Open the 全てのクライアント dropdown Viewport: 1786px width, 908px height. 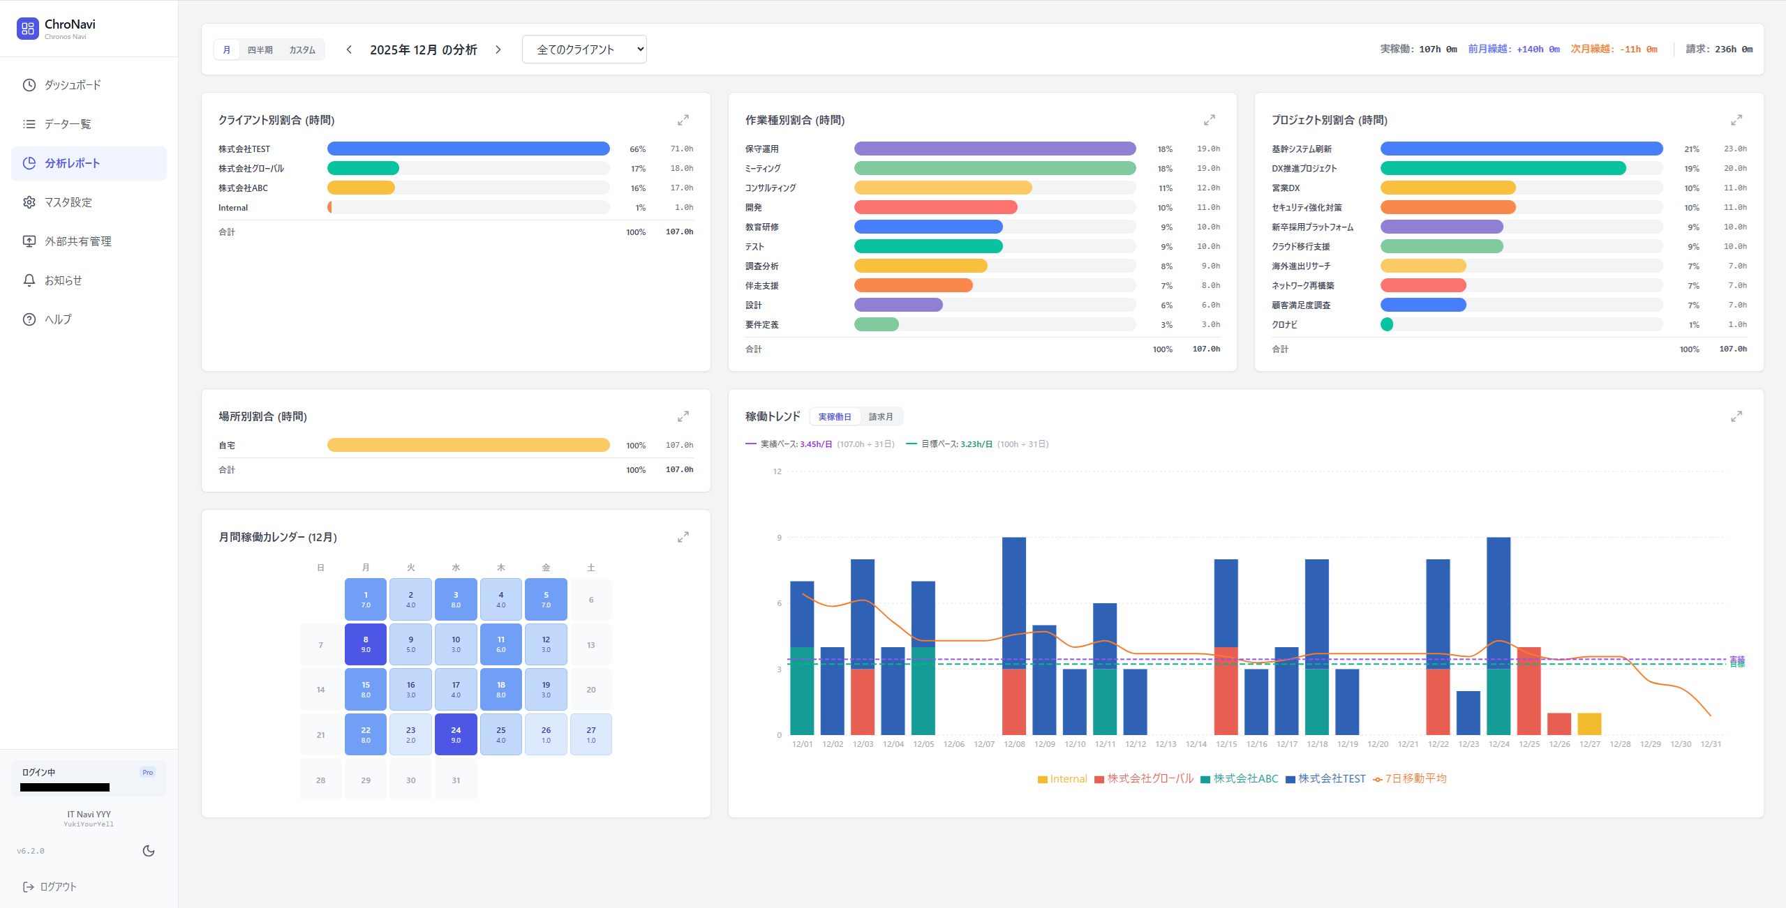(x=584, y=50)
